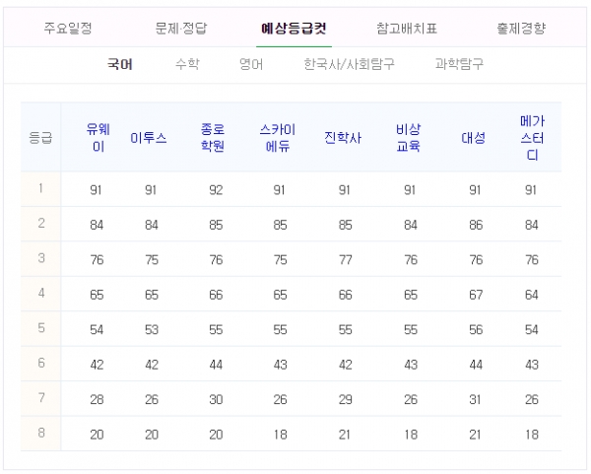Switch to the 문제·정답 tab
The image size is (591, 474).
(x=181, y=28)
